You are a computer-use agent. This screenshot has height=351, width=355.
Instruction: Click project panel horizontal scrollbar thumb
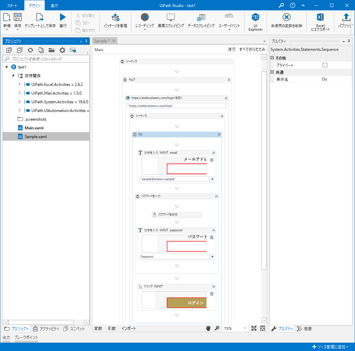[41, 322]
